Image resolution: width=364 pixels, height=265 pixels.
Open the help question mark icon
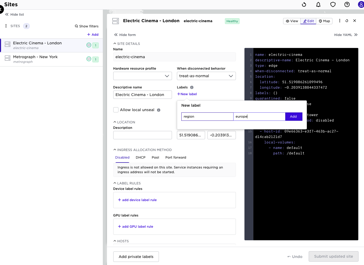pos(347,4)
